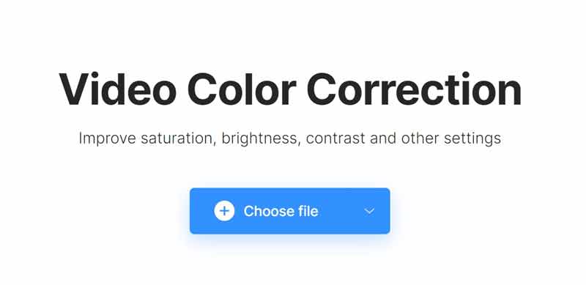Click the Choose file button label
The width and height of the screenshot is (586, 285).
coord(281,211)
